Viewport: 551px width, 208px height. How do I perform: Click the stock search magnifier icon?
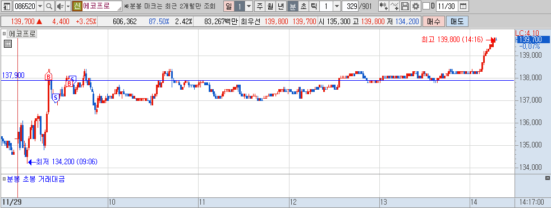(49, 6)
